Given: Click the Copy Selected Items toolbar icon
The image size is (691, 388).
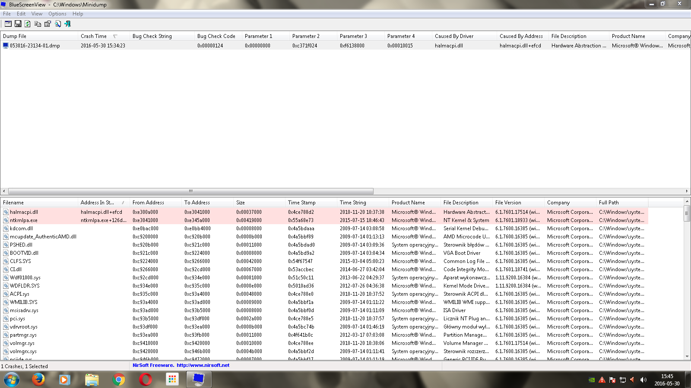Looking at the screenshot, I should click(38, 24).
